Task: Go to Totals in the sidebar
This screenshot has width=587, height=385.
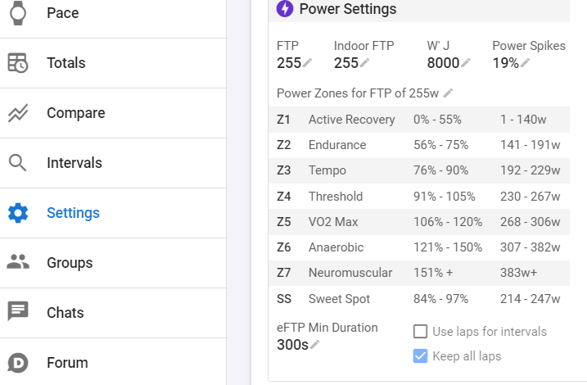Action: tap(65, 63)
